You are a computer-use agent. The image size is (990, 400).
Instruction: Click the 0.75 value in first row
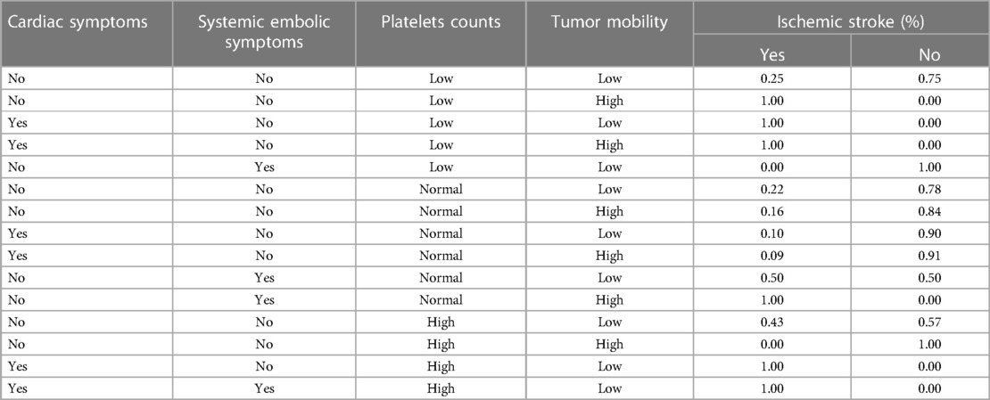click(929, 78)
